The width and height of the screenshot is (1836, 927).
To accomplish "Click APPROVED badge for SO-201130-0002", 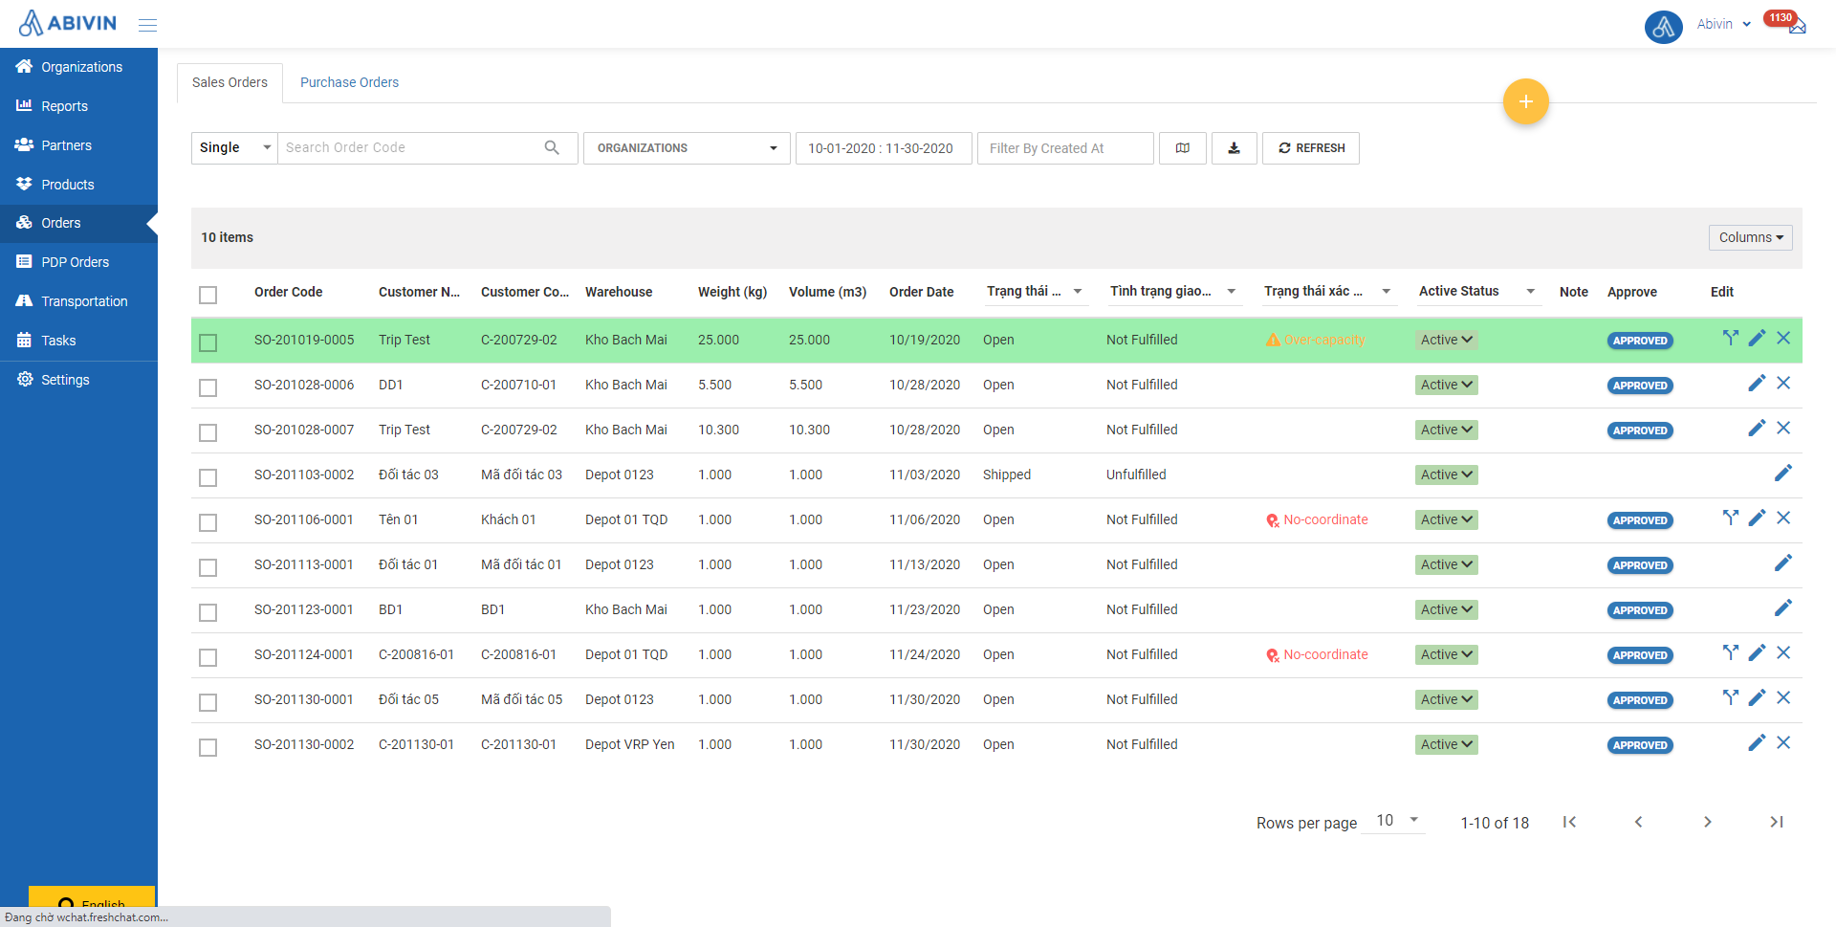I will (x=1640, y=745).
